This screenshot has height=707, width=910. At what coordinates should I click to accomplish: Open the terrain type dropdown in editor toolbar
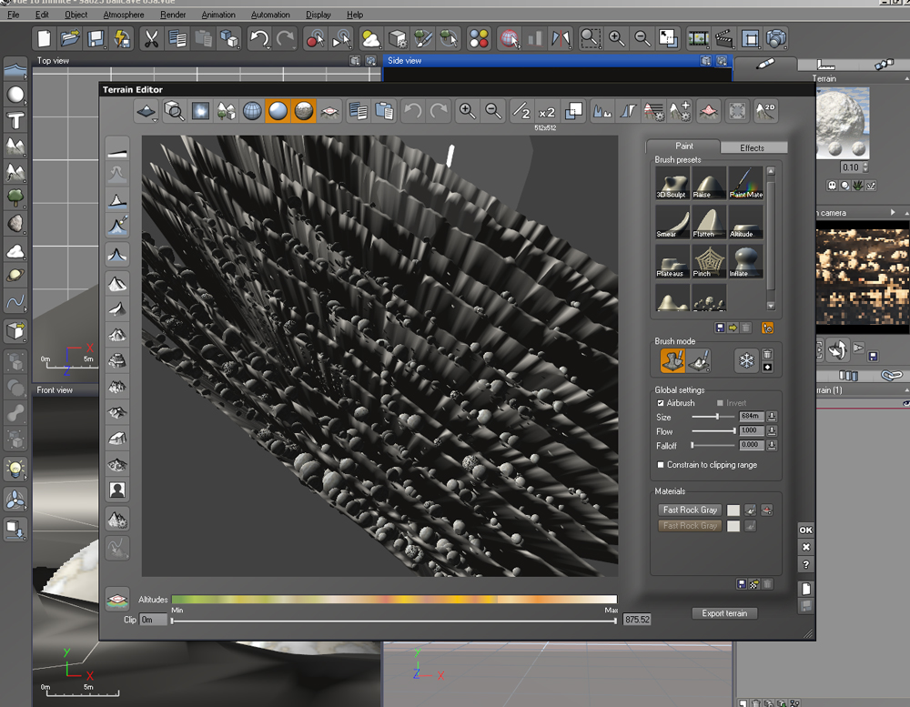(x=147, y=112)
